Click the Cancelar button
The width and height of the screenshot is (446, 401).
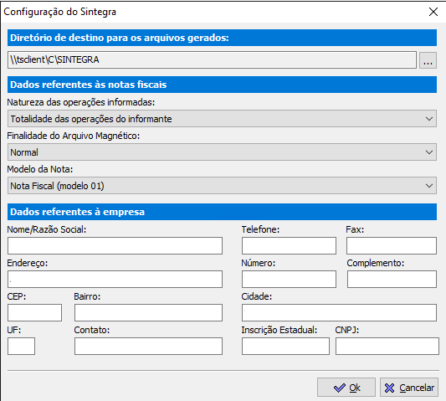pos(409,388)
